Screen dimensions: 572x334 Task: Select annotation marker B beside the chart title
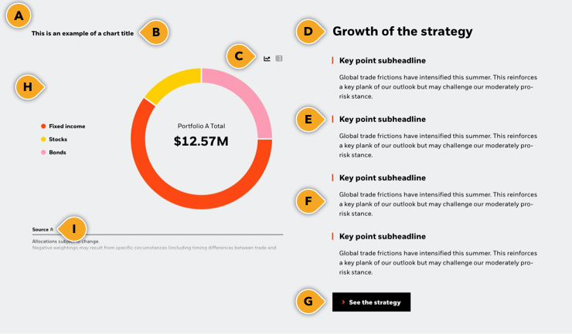click(155, 32)
